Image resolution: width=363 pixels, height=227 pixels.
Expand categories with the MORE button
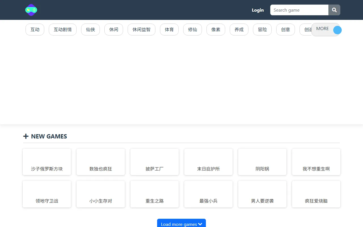(x=323, y=29)
